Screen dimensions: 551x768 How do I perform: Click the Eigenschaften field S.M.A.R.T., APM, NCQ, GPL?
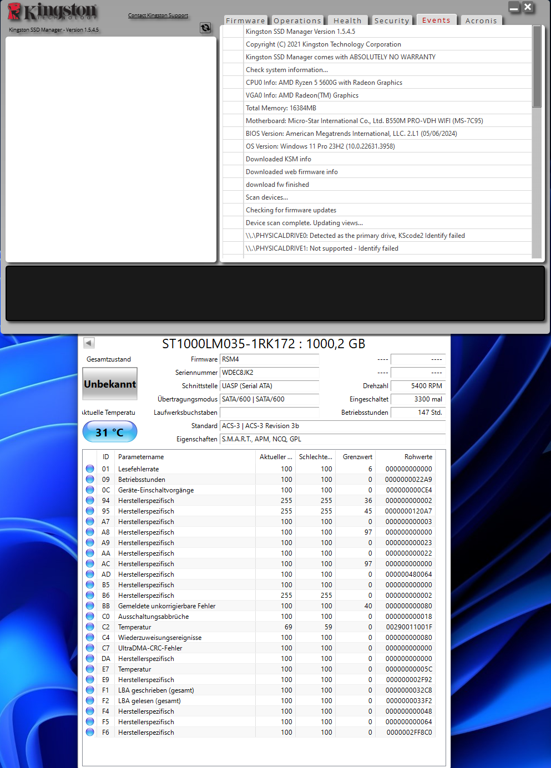(332, 439)
